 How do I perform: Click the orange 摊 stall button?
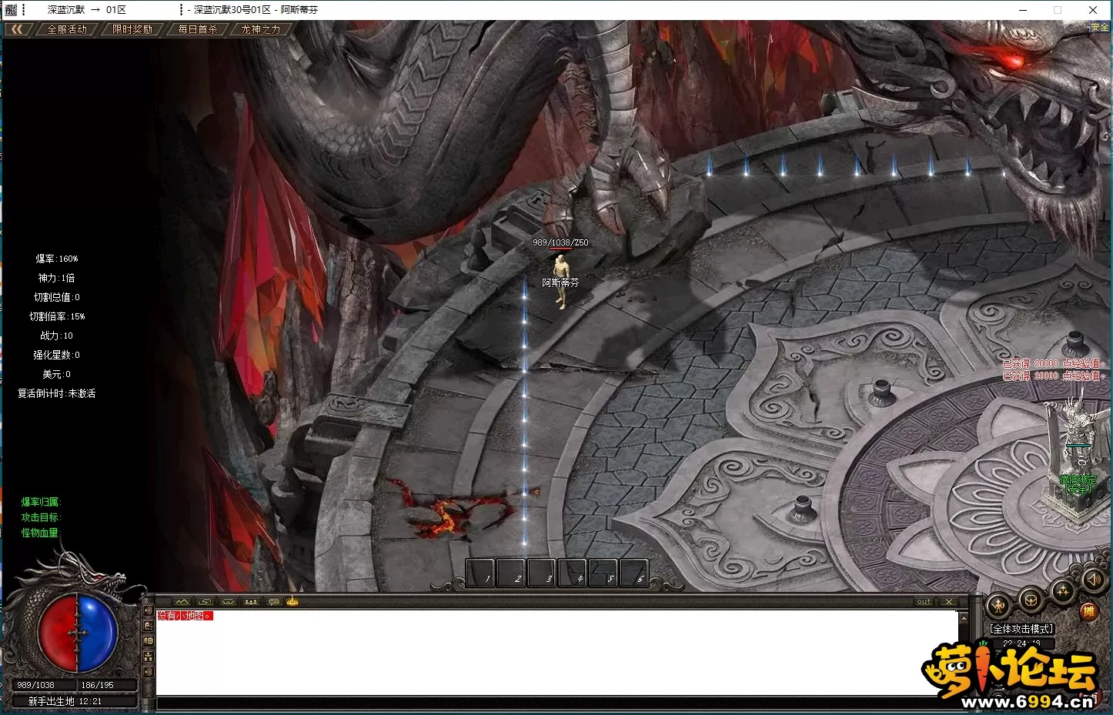(1088, 612)
